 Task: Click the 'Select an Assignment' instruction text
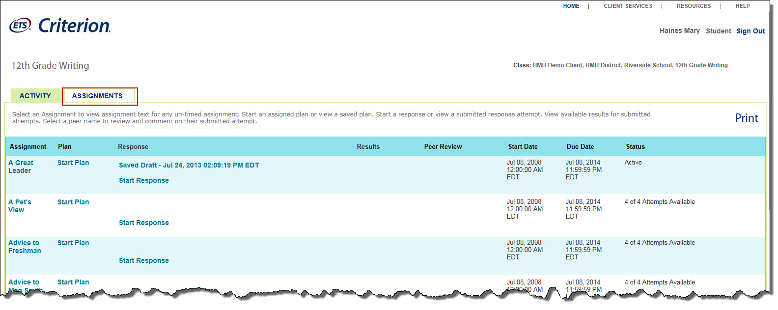(331, 118)
